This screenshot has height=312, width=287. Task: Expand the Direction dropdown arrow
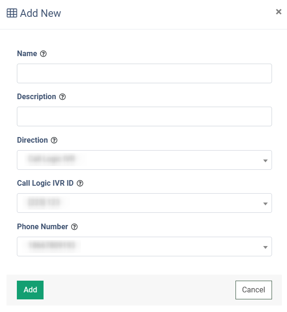[265, 160]
